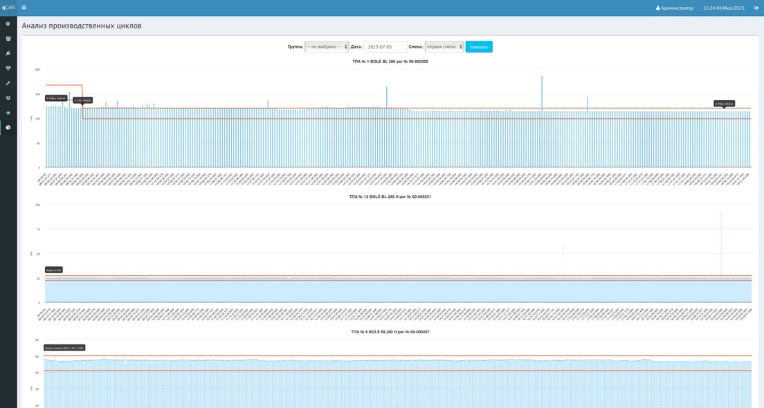Click tallest spike bar in ТПА № 1 chart
This screenshot has width=764, height=408.
pos(541,121)
